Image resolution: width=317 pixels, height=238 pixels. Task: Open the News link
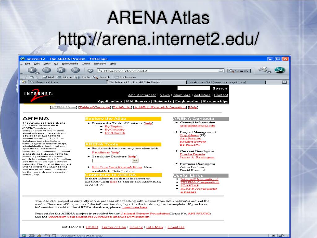coord(165,95)
